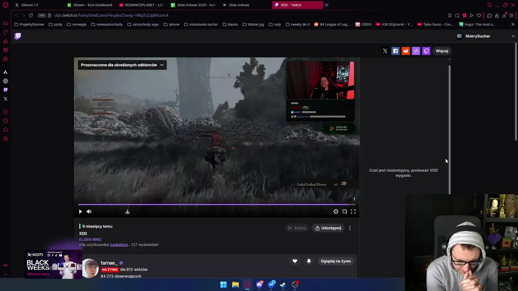Switch to the ROMANCEPLANET YouTube tab

[142, 5]
